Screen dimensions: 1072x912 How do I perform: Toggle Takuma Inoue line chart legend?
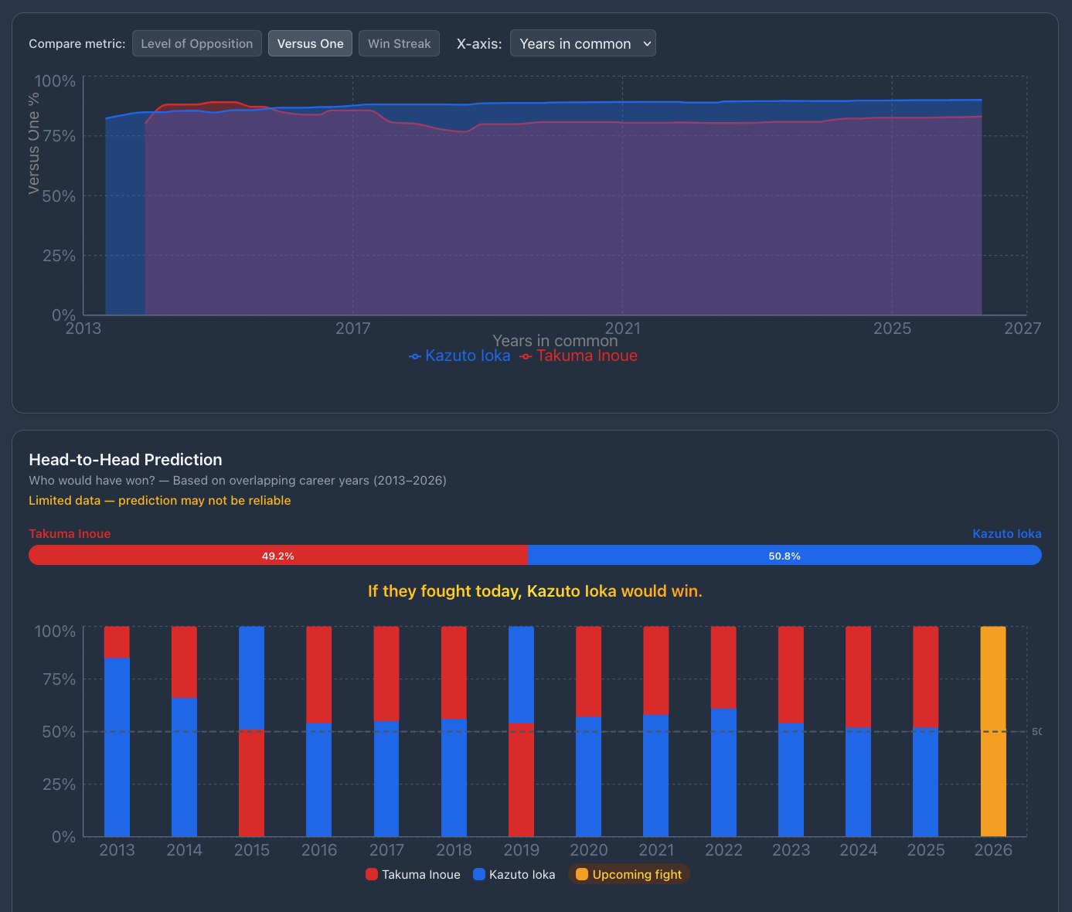pos(579,356)
